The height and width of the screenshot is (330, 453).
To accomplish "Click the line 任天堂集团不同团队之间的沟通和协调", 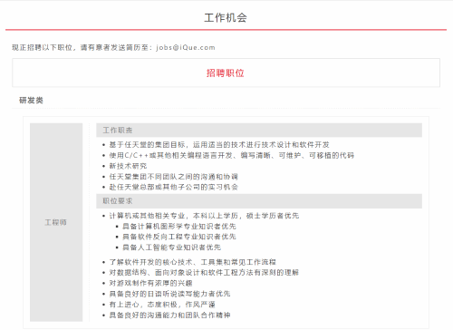I will [x=174, y=177].
